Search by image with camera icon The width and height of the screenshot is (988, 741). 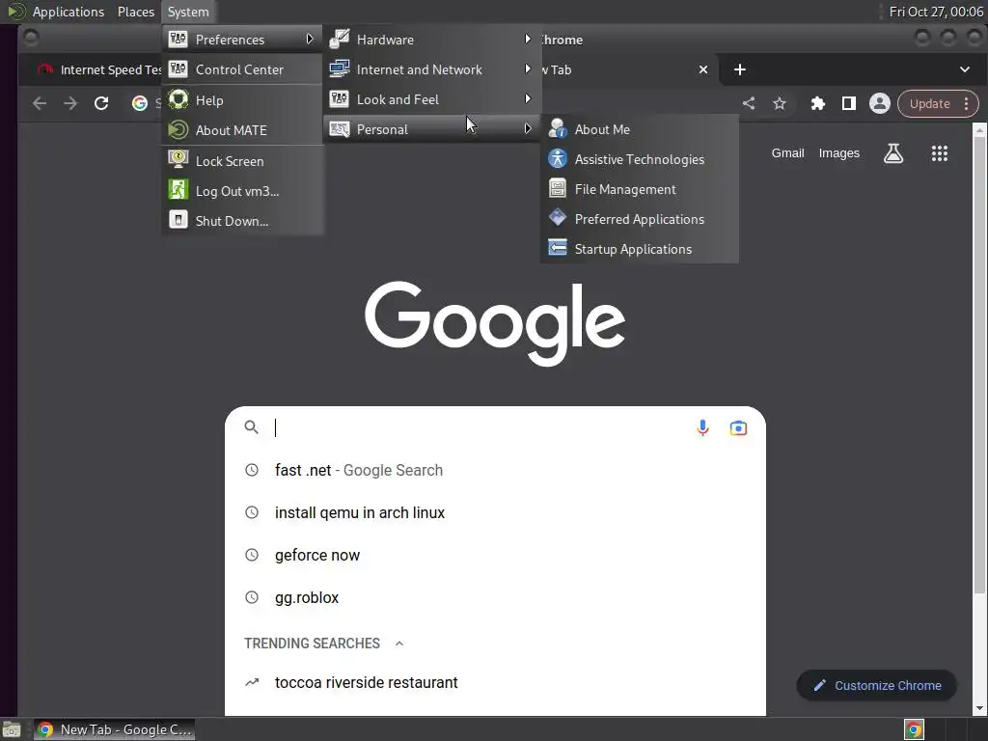[738, 427]
